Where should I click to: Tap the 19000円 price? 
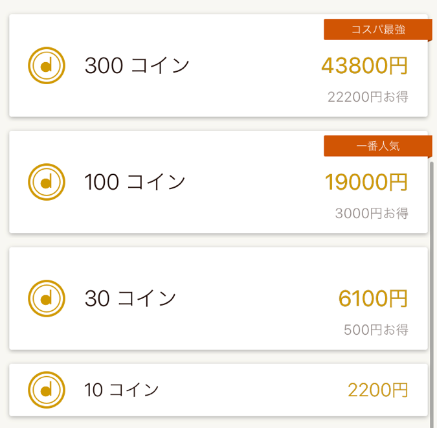click(x=366, y=182)
